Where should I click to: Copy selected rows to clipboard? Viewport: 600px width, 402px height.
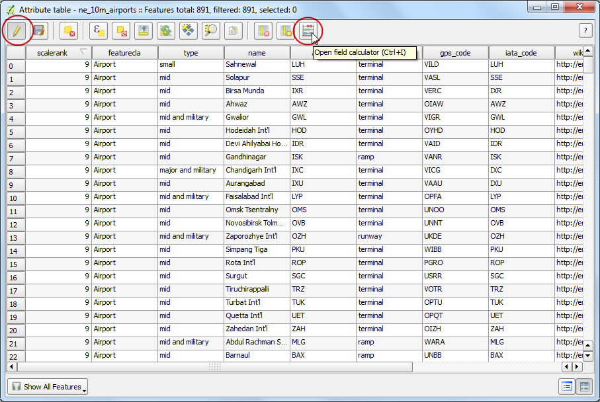click(233, 30)
